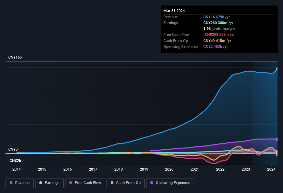Click the CN¥49.415m cash from op value
Image resolution: width=283 pixels, height=193 pixels.
pos(214,41)
